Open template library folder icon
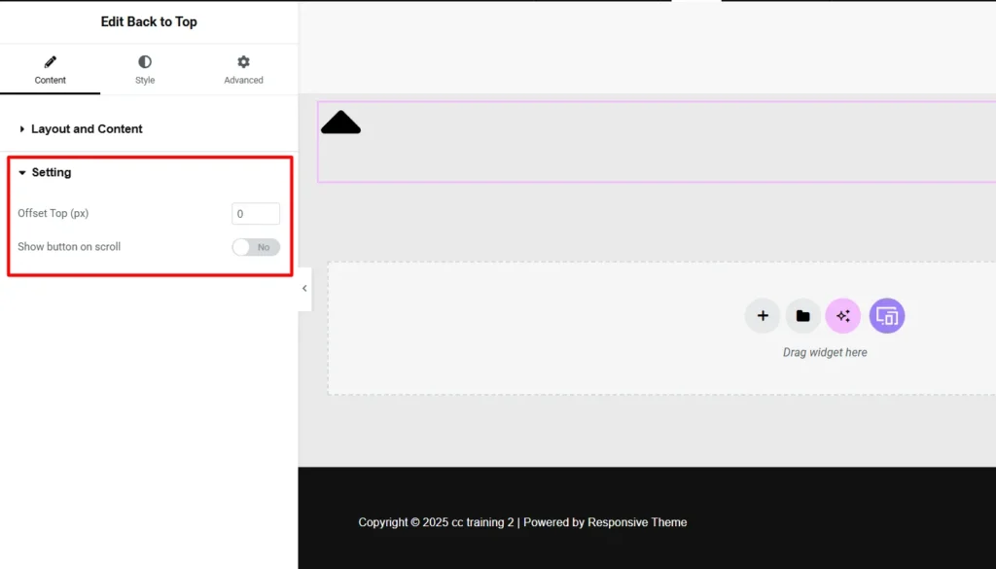The width and height of the screenshot is (996, 569). click(802, 315)
